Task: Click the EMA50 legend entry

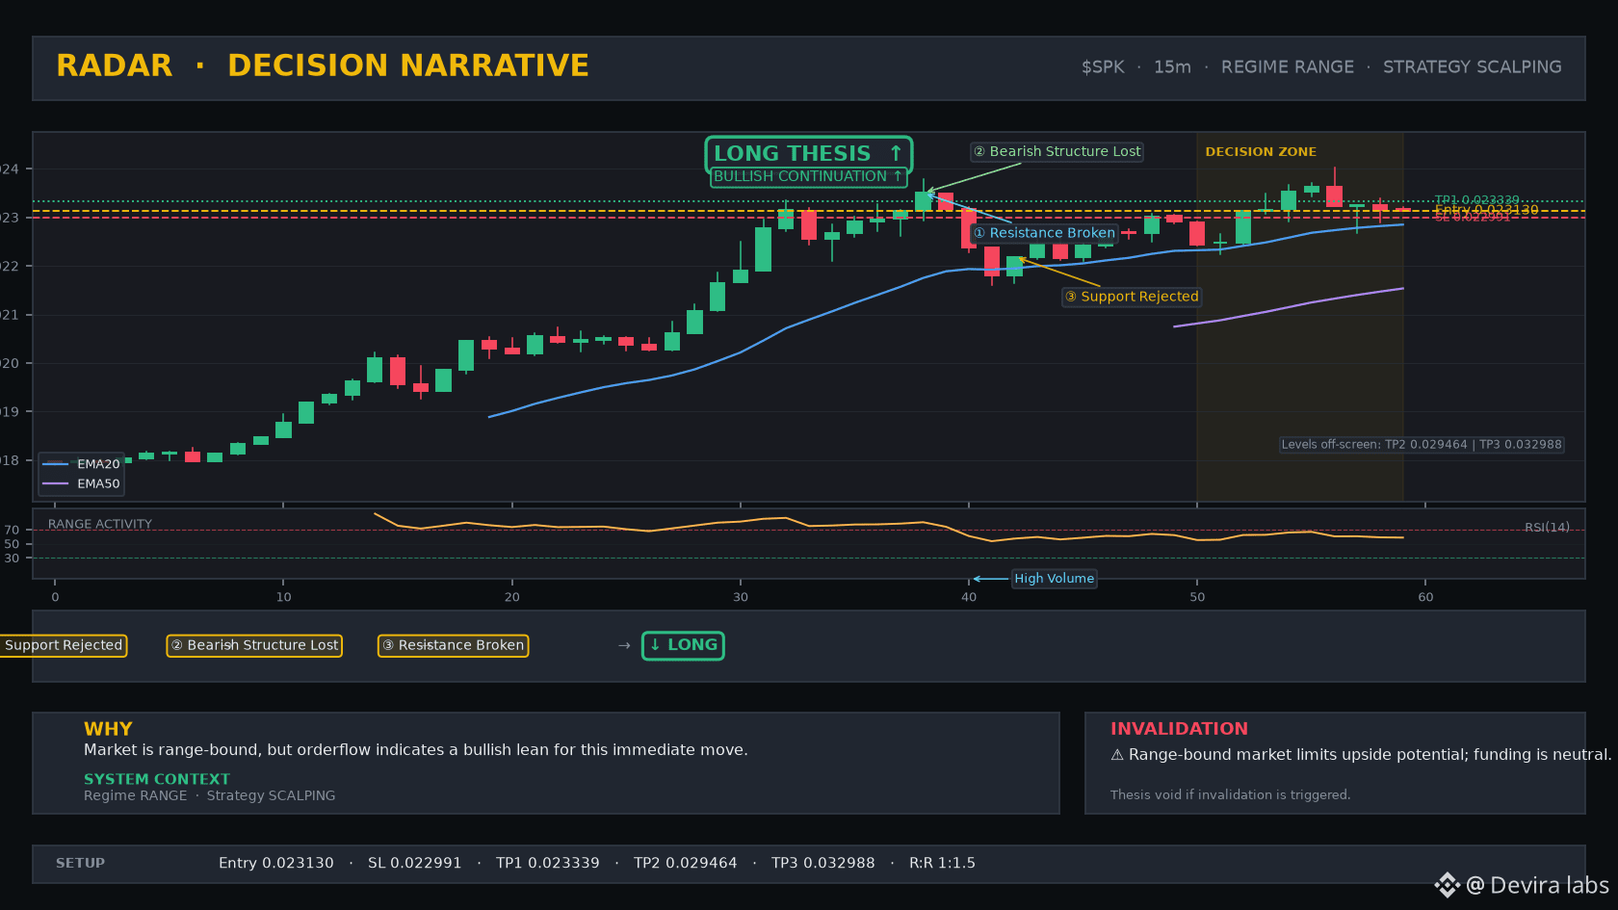Action: 82,484
